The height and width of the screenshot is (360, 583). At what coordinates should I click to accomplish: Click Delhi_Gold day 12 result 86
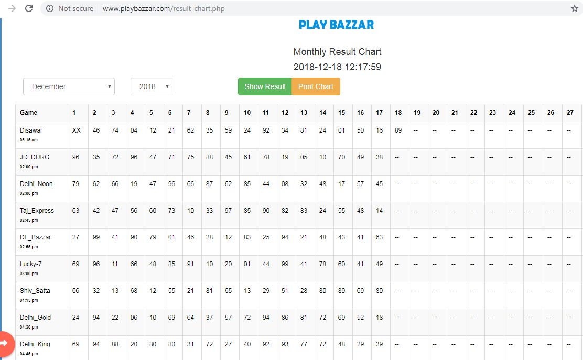pos(285,317)
